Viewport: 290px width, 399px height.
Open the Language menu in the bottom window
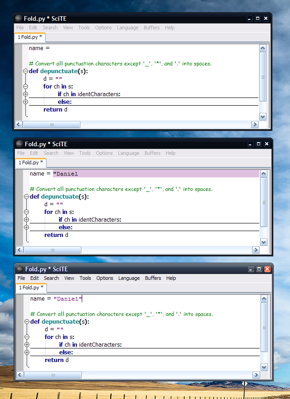pyautogui.click(x=129, y=278)
